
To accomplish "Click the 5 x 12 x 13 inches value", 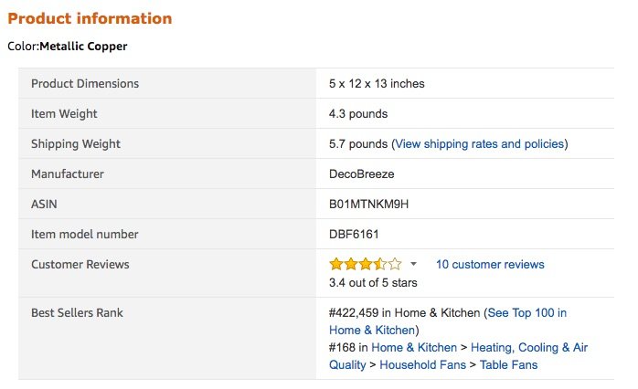I will (377, 84).
